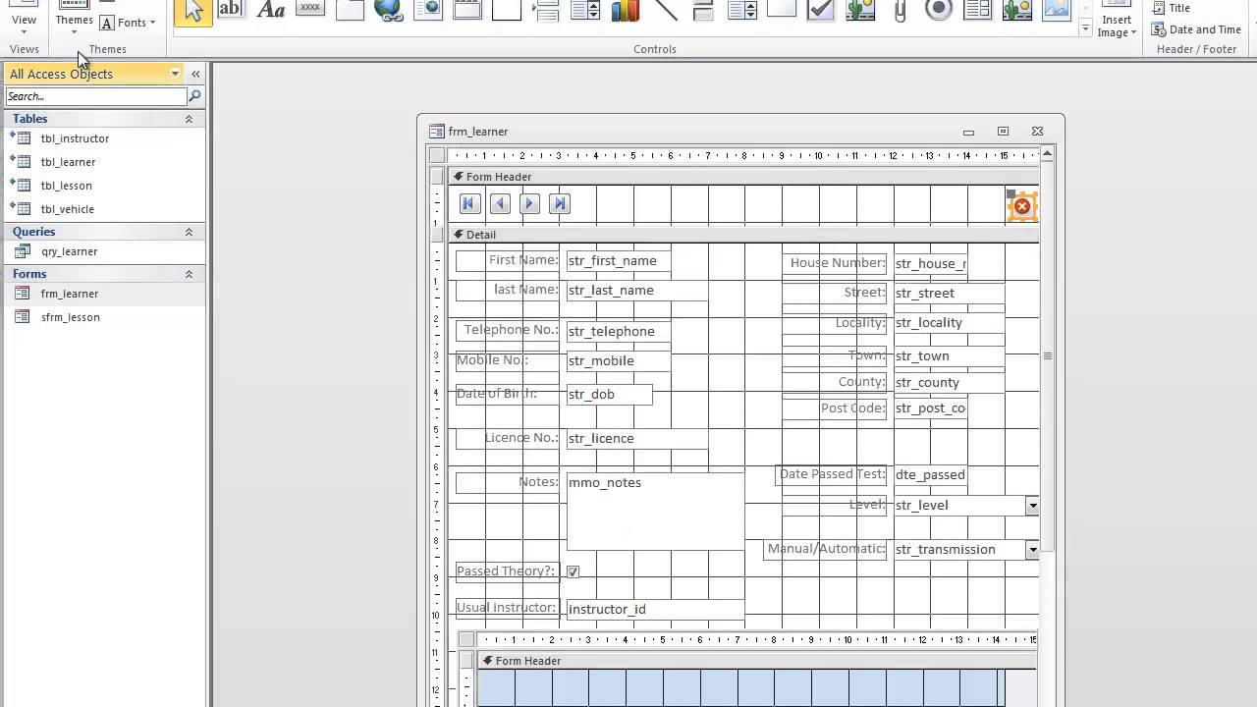Select tbl_vehicle table in navigation pane

(x=67, y=209)
